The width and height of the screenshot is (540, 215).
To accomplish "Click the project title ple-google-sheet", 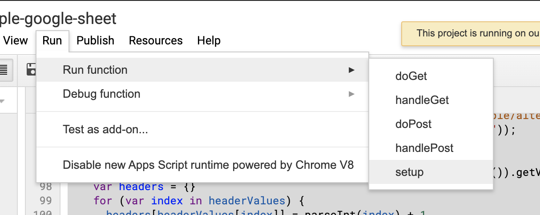I will click(x=58, y=18).
